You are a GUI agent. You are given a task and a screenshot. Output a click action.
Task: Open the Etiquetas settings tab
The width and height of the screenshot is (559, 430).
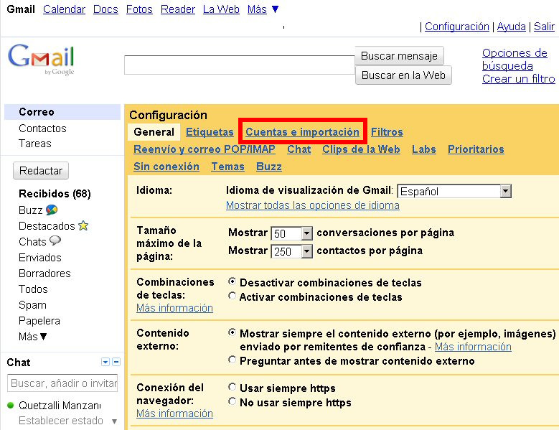click(210, 132)
